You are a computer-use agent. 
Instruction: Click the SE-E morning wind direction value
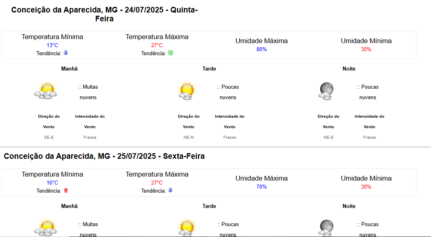tap(49, 137)
